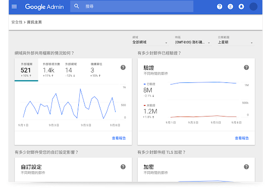Open the 全部網域 domain dropdown
The width and height of the screenshot is (269, 190).
click(x=150, y=42)
